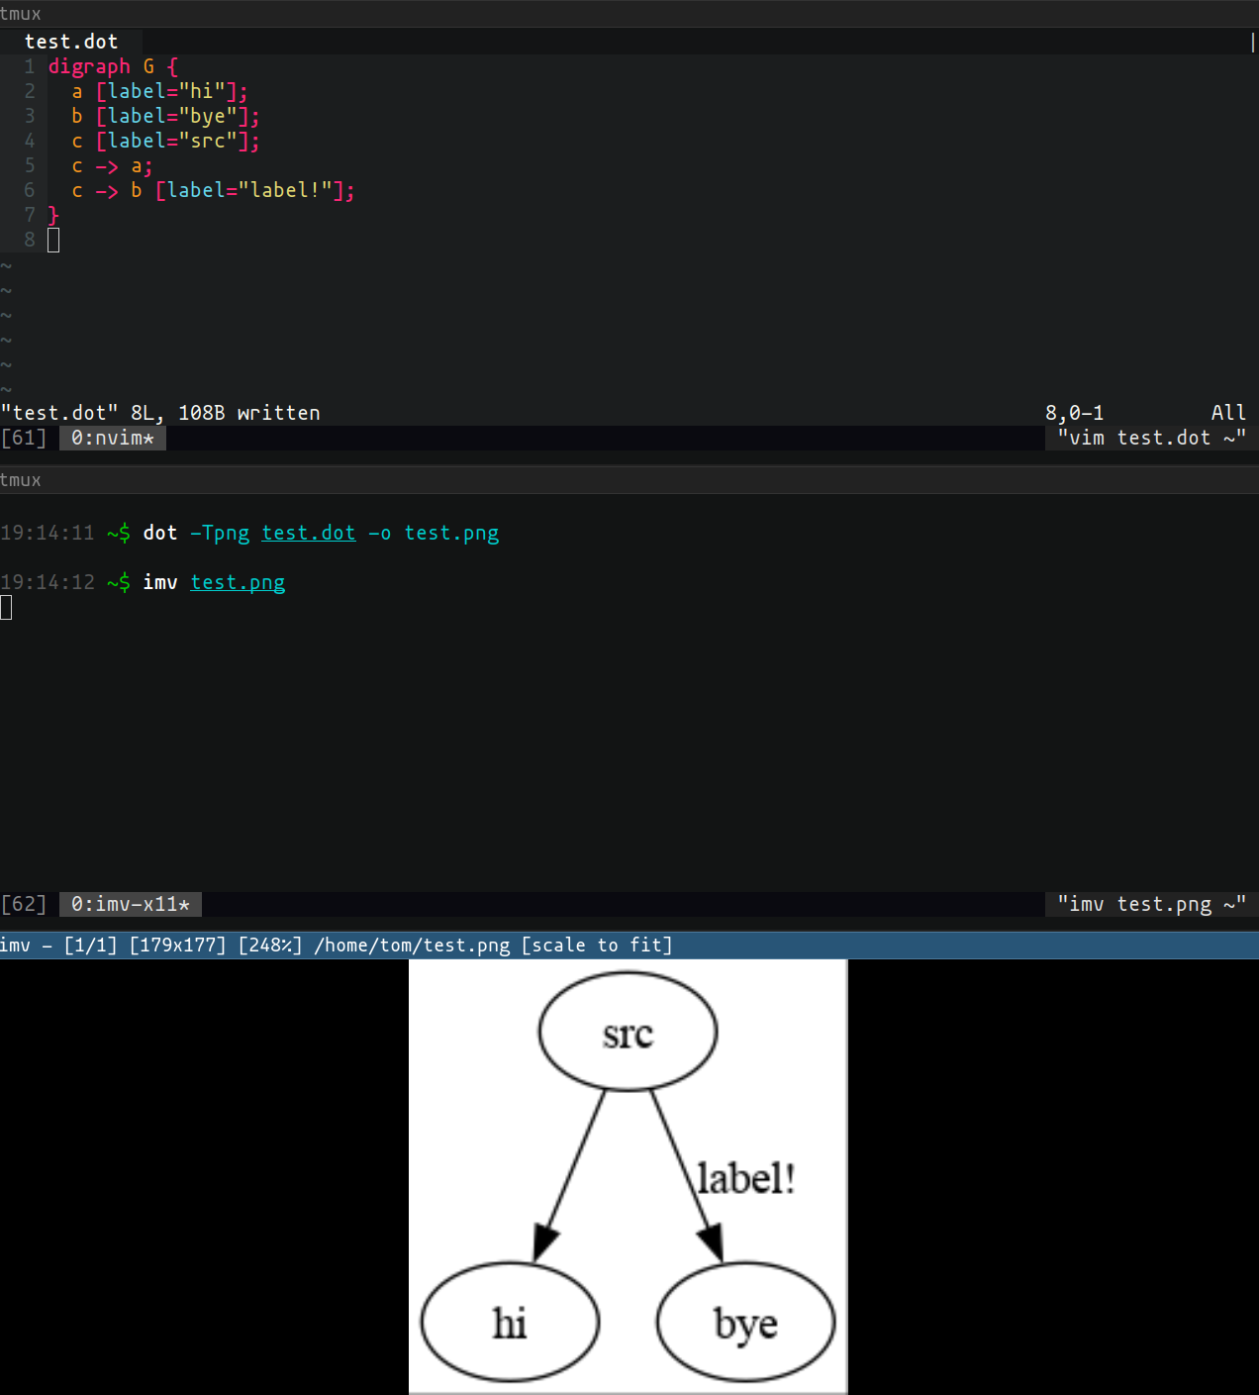The image size is (1259, 1395).
Task: Click the "src" string on line 4
Action: click(x=208, y=141)
